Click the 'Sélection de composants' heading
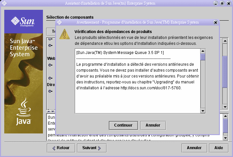 tap(70, 17)
